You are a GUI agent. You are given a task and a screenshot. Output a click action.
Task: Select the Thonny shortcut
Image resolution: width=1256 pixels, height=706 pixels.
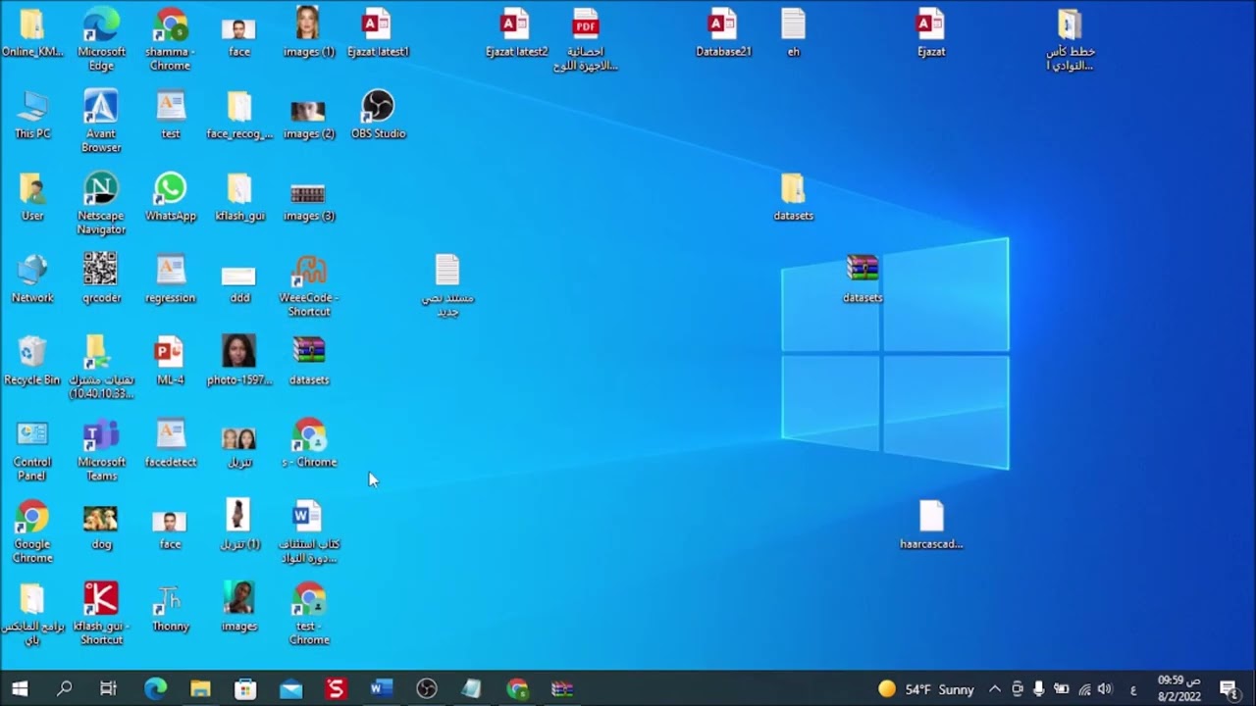(x=171, y=608)
